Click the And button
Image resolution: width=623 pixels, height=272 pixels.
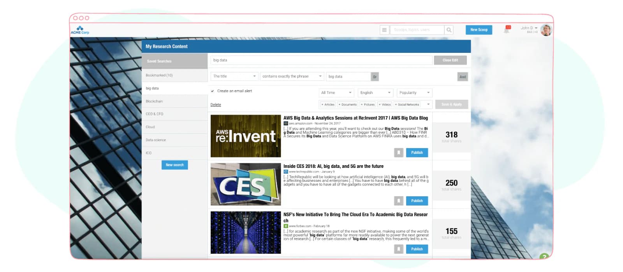[463, 77]
